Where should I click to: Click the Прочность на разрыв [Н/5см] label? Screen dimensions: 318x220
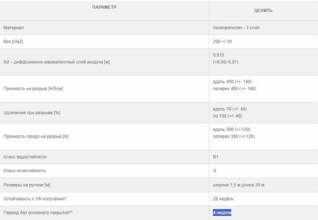tap(33, 89)
